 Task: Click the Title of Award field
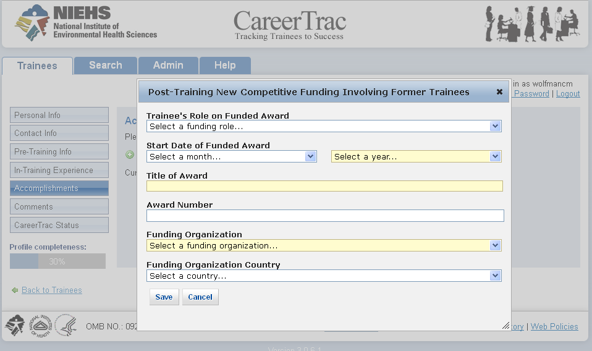click(x=324, y=186)
